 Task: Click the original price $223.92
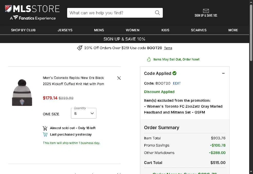(66, 98)
